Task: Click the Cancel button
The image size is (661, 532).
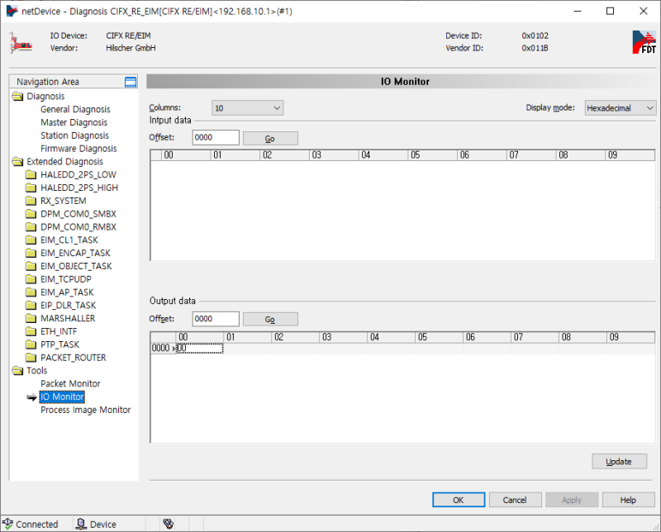Action: (515, 500)
